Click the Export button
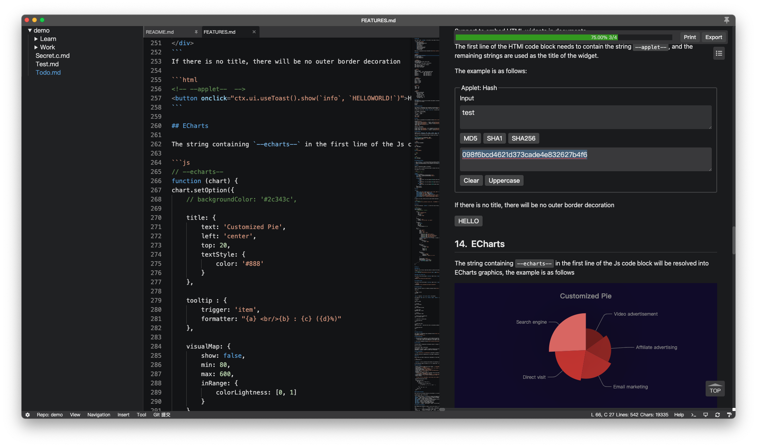This screenshot has height=447, width=757. [x=714, y=37]
